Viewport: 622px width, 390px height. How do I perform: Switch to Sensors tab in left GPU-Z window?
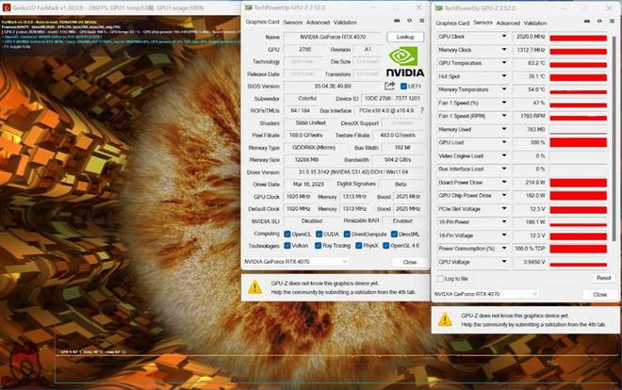(x=293, y=23)
